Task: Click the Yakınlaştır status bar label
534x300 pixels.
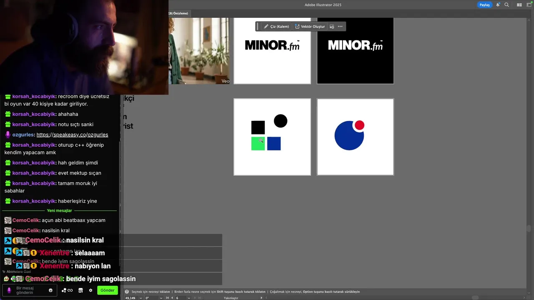Action: (231, 298)
